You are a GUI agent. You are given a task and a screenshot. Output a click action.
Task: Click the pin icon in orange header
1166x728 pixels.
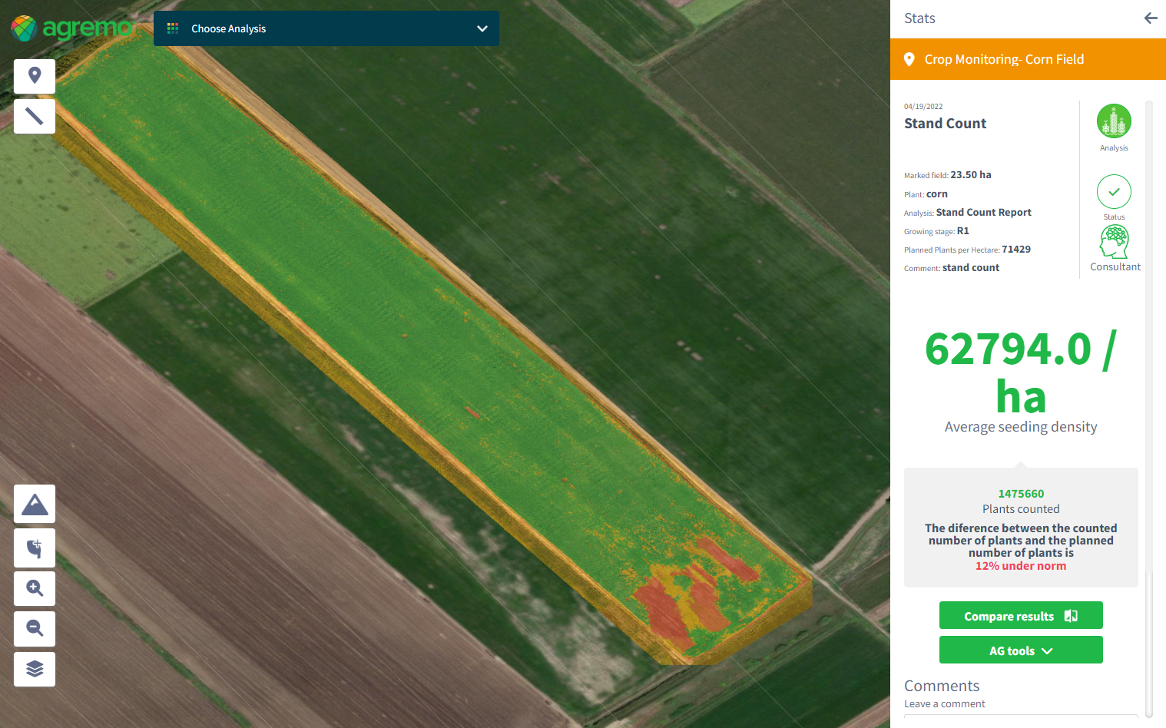[x=909, y=59]
